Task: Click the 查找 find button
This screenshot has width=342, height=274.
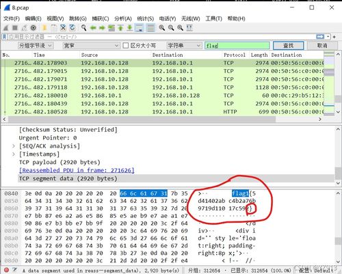Action: 289,46
